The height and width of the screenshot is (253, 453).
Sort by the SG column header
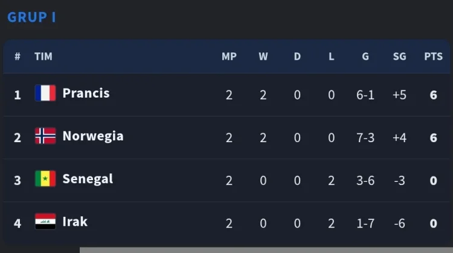point(400,57)
